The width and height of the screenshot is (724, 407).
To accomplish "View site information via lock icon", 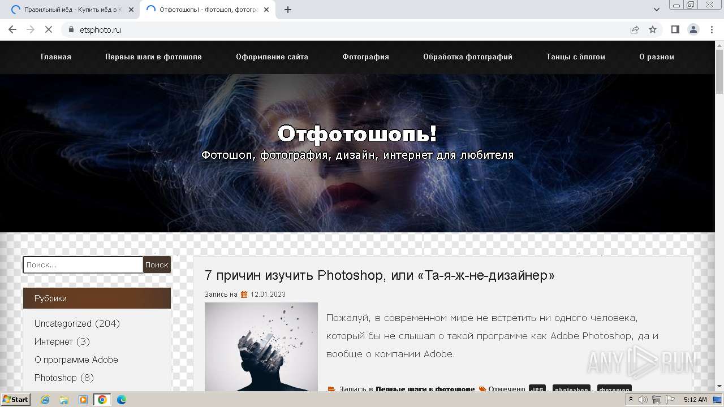I will point(71,29).
